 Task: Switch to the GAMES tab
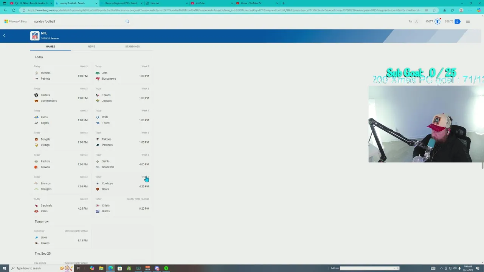coord(50,46)
